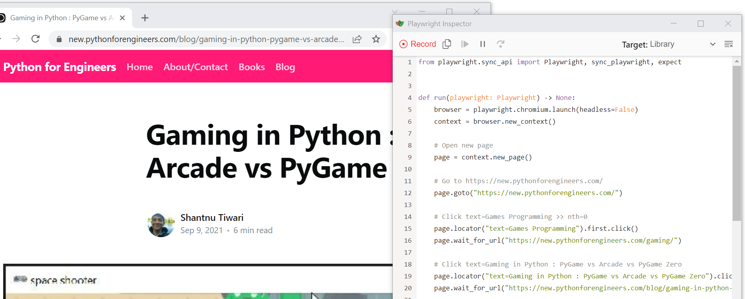The width and height of the screenshot is (745, 299).
Task: Share this page via share icon
Action: pos(357,39)
